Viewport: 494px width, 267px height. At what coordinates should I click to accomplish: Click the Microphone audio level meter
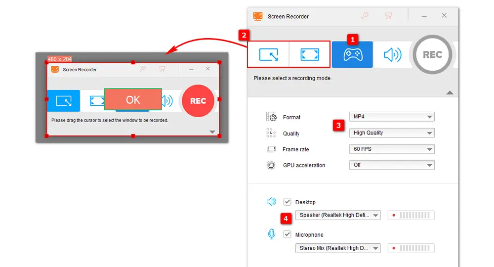click(x=411, y=248)
